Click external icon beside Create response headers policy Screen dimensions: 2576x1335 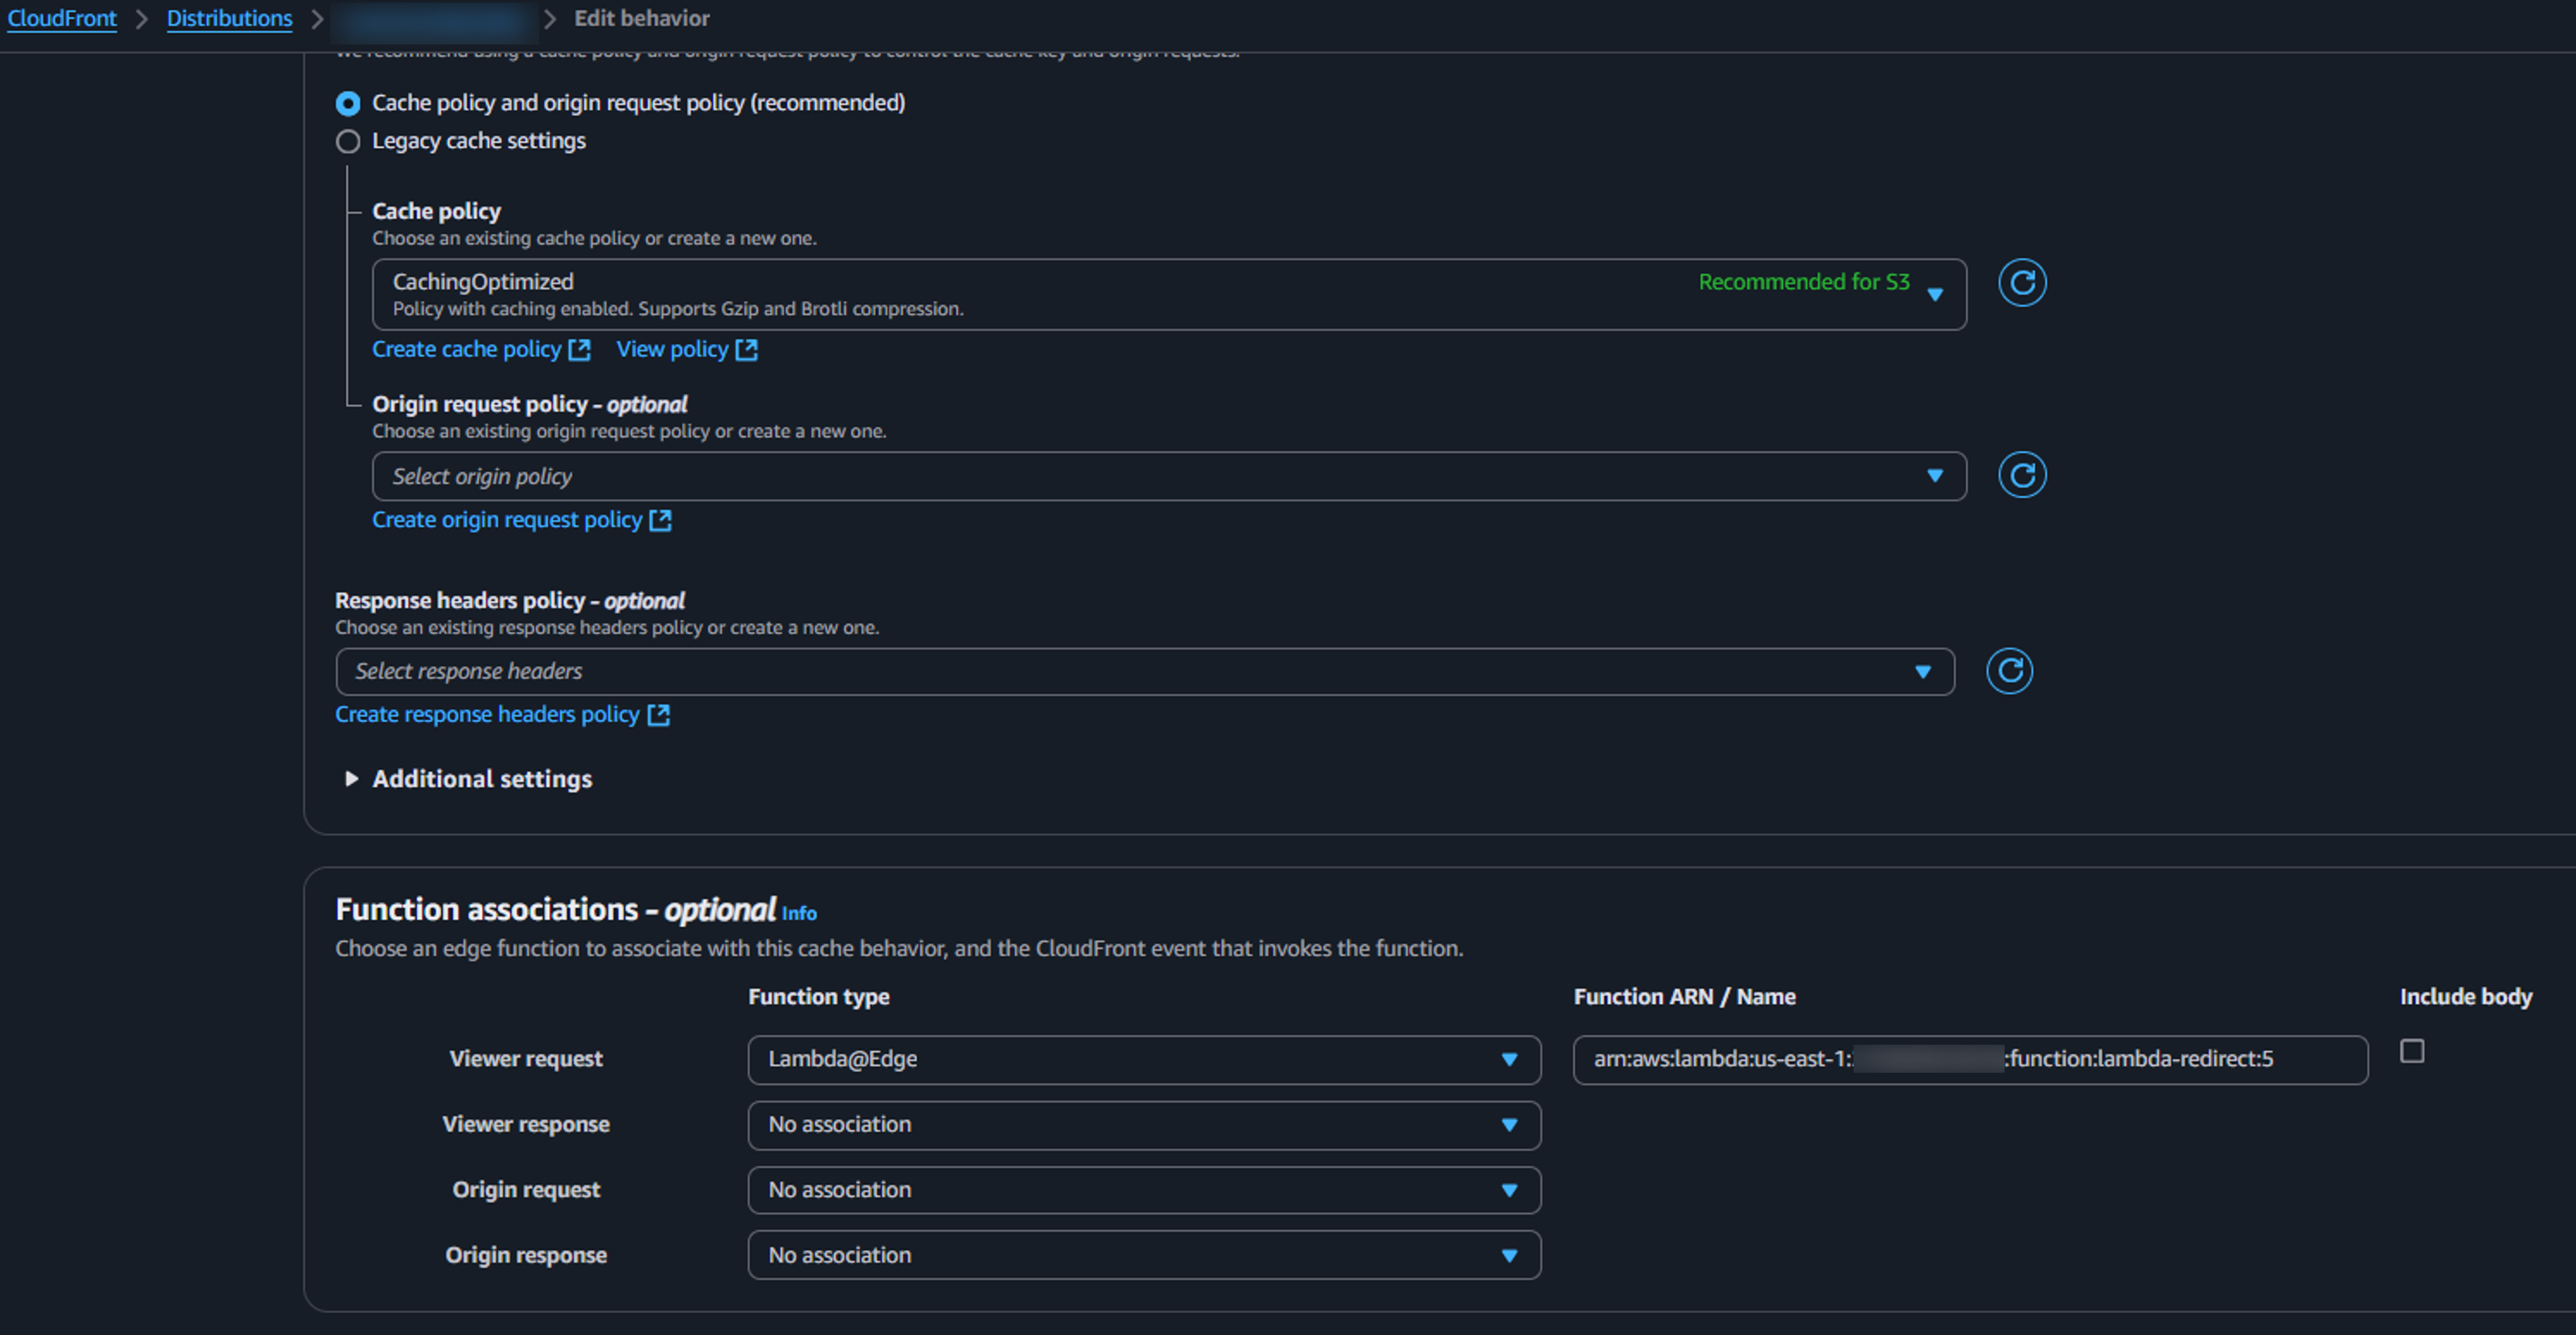[658, 715]
